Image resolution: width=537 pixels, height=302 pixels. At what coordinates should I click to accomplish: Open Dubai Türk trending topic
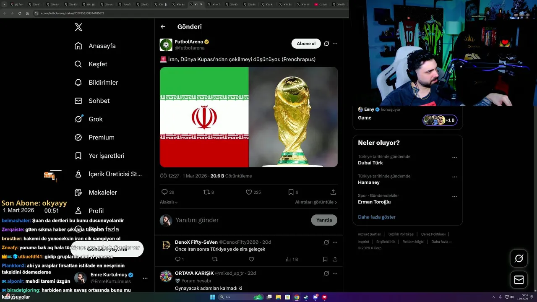pyautogui.click(x=370, y=163)
